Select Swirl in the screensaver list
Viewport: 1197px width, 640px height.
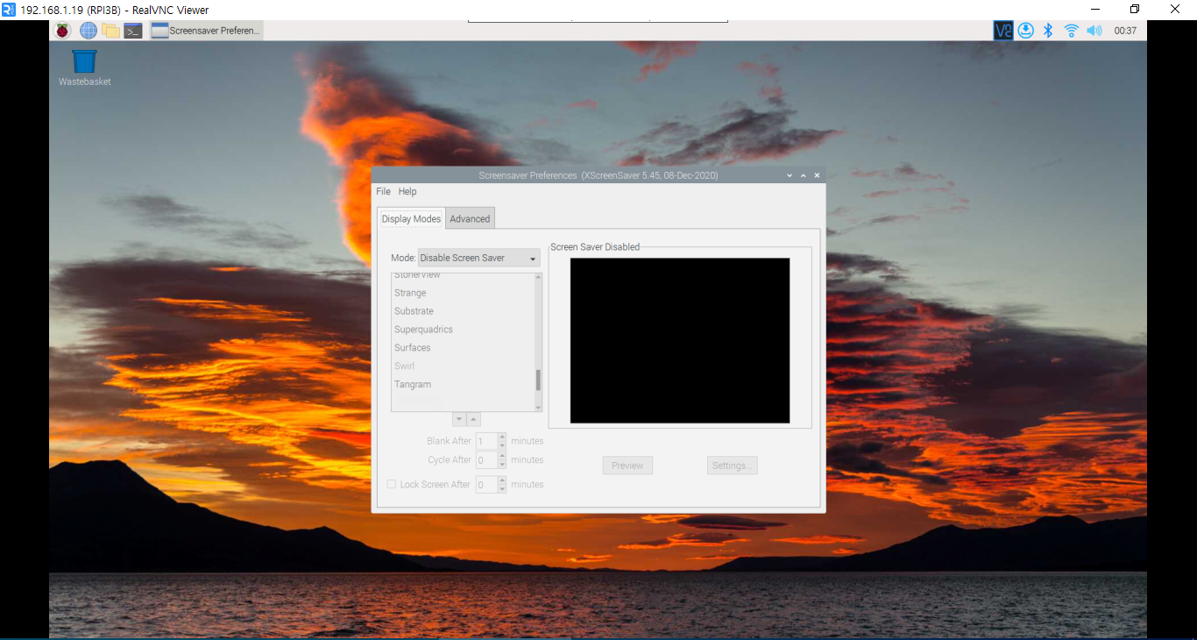point(464,366)
